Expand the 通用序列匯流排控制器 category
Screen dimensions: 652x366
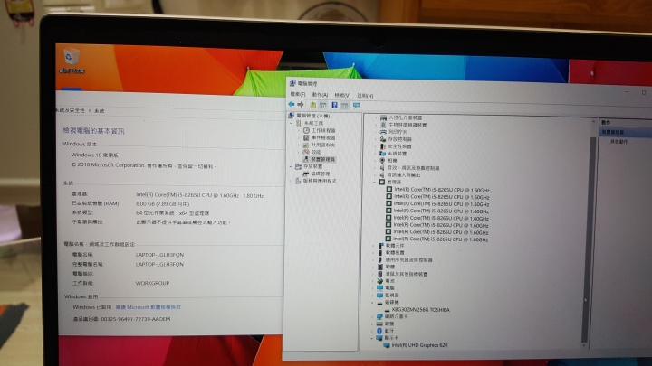coord(373,259)
